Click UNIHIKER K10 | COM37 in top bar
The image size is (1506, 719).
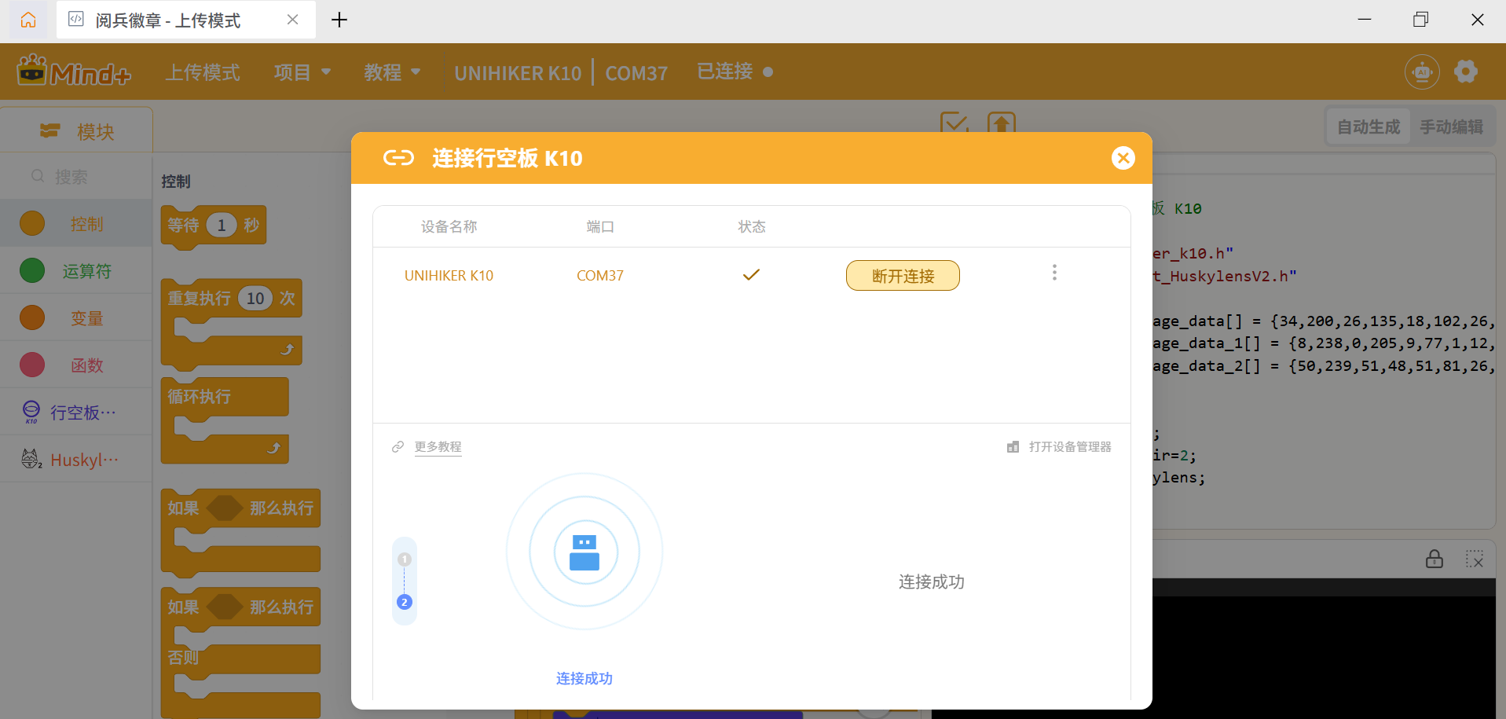point(561,73)
